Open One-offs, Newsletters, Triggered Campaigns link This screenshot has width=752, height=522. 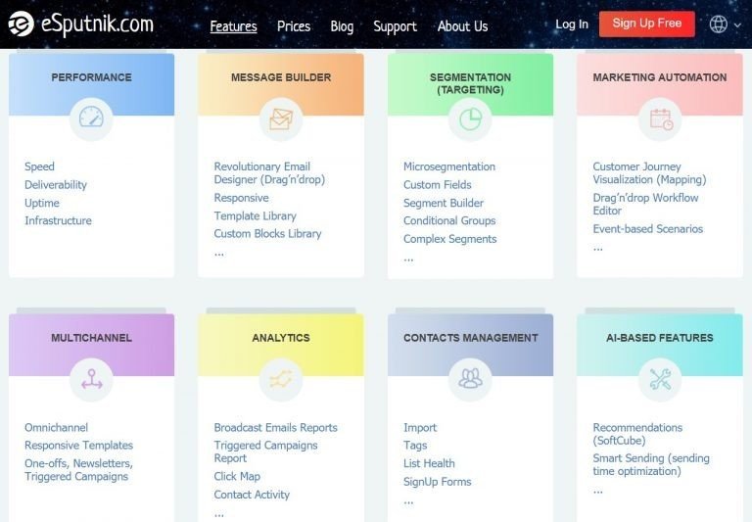78,470
